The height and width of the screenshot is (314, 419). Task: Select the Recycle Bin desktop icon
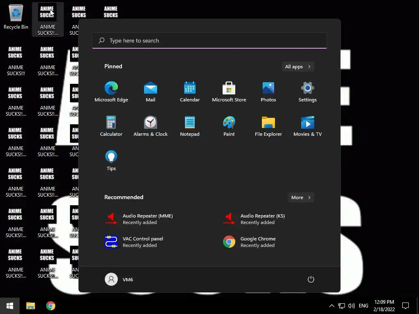[16, 16]
